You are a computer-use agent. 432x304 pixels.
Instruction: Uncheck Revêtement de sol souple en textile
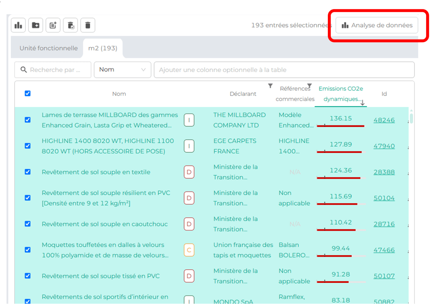click(27, 172)
